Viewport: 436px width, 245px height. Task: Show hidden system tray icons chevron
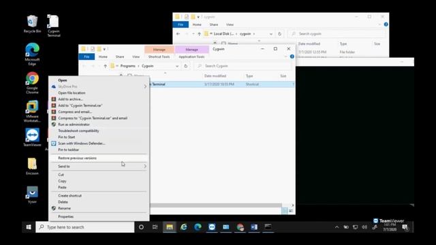click(337, 227)
